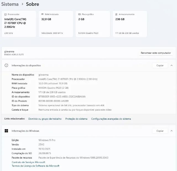
Task: Click the 2.90 GHz text in the Processador card
Action: coord(9,33)
